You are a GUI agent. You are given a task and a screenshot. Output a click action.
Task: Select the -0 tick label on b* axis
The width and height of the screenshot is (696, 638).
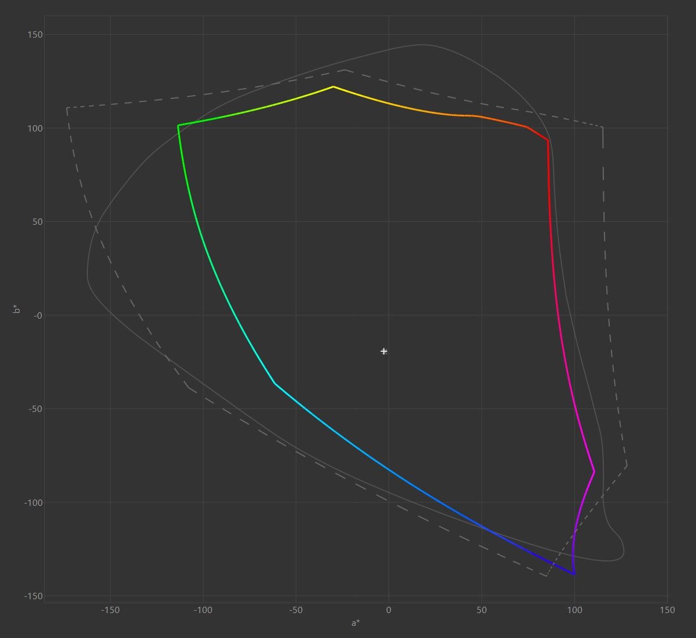pyautogui.click(x=38, y=315)
